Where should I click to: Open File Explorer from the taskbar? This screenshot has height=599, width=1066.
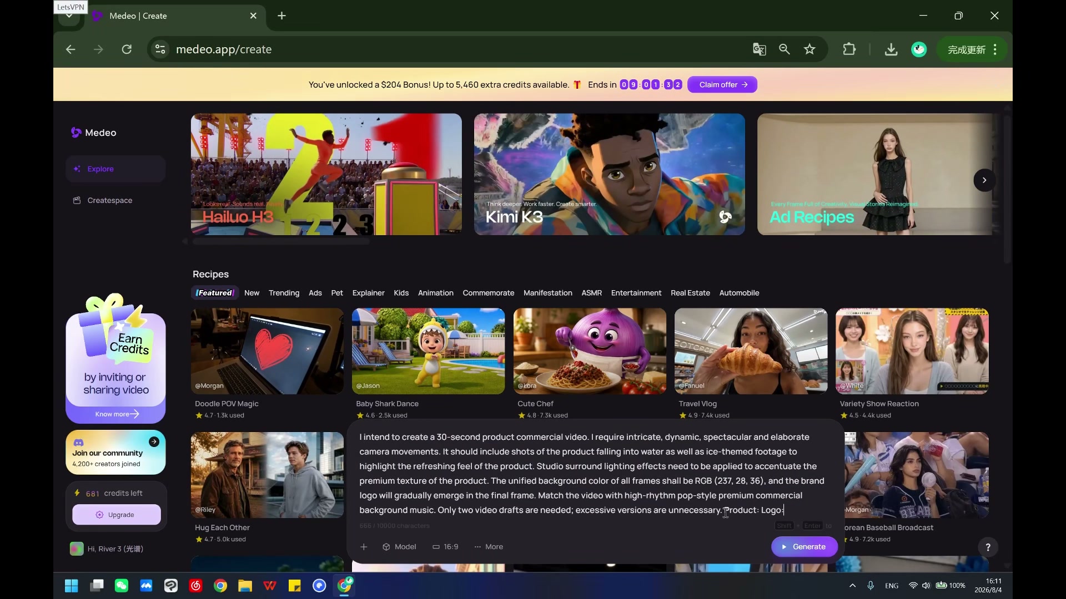245,586
